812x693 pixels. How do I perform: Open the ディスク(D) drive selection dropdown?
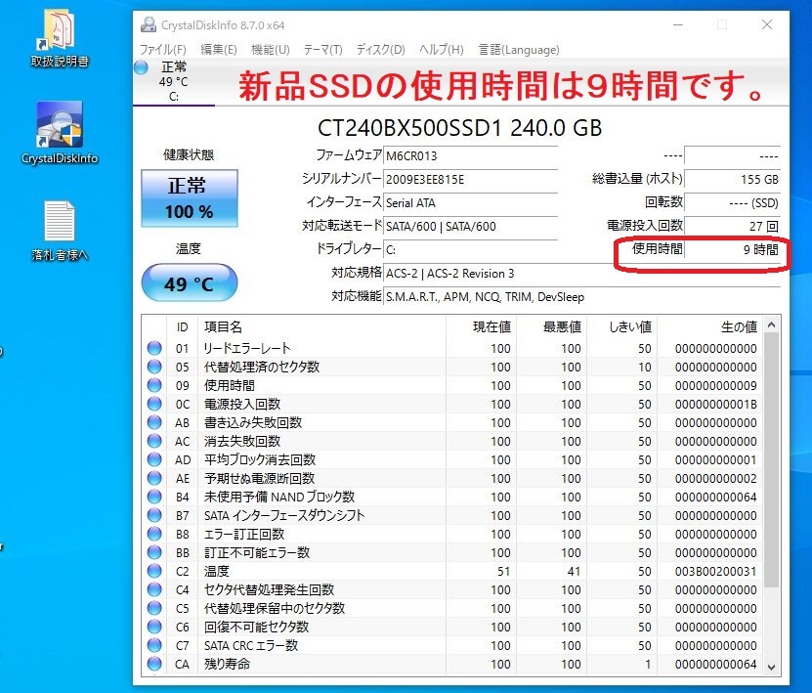click(379, 48)
